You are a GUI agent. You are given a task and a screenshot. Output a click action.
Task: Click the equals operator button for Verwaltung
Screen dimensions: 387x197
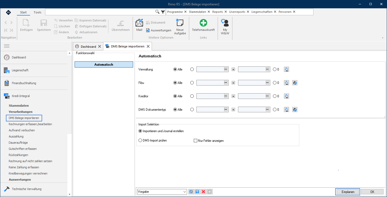click(233, 69)
